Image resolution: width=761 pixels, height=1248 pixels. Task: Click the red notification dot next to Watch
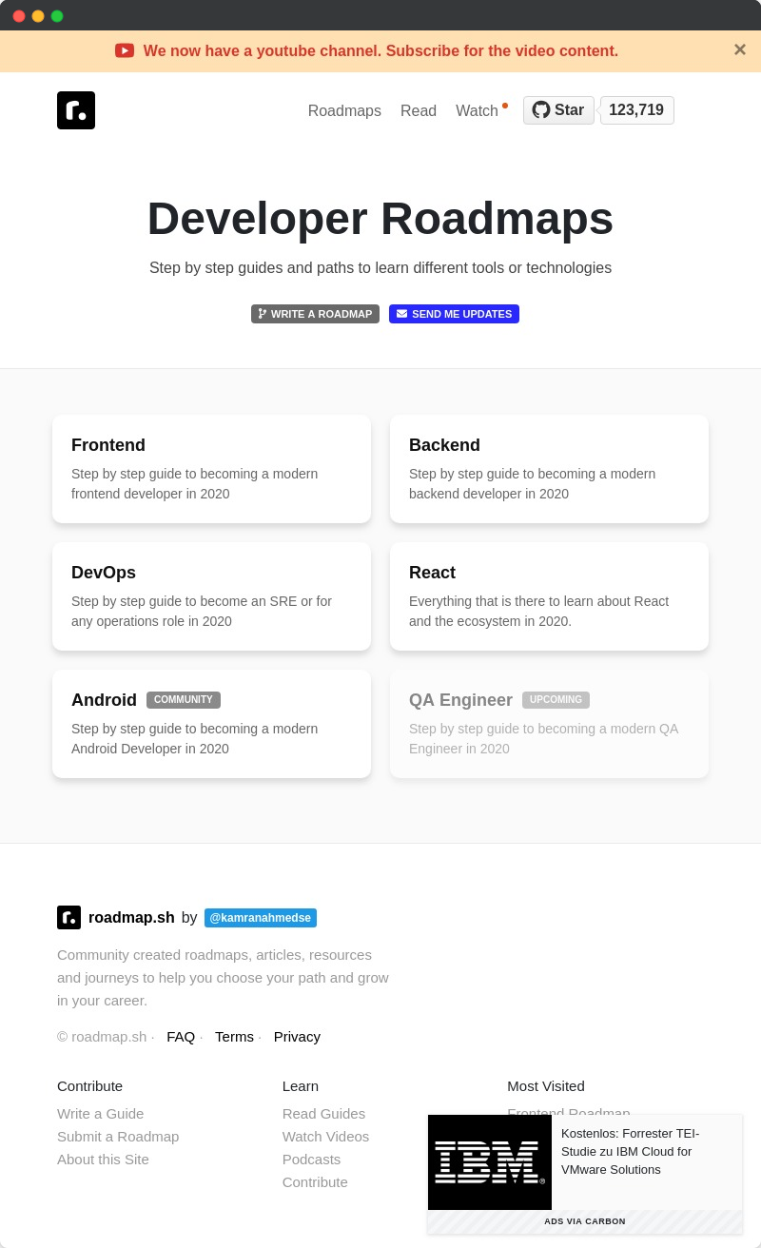(505, 106)
